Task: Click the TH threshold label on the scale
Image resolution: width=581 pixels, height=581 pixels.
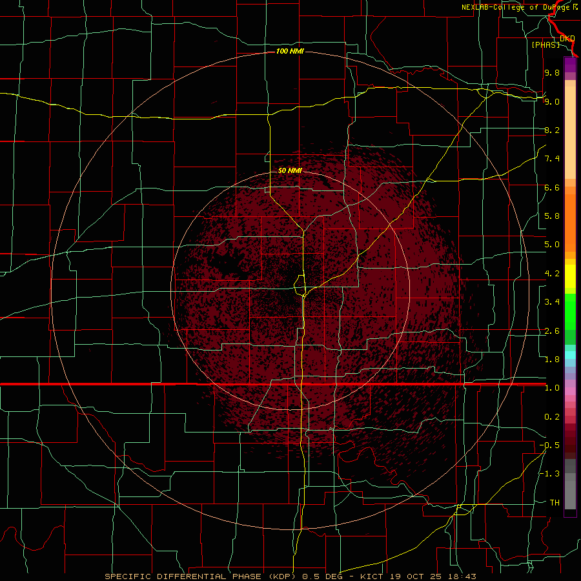Action: coord(555,503)
